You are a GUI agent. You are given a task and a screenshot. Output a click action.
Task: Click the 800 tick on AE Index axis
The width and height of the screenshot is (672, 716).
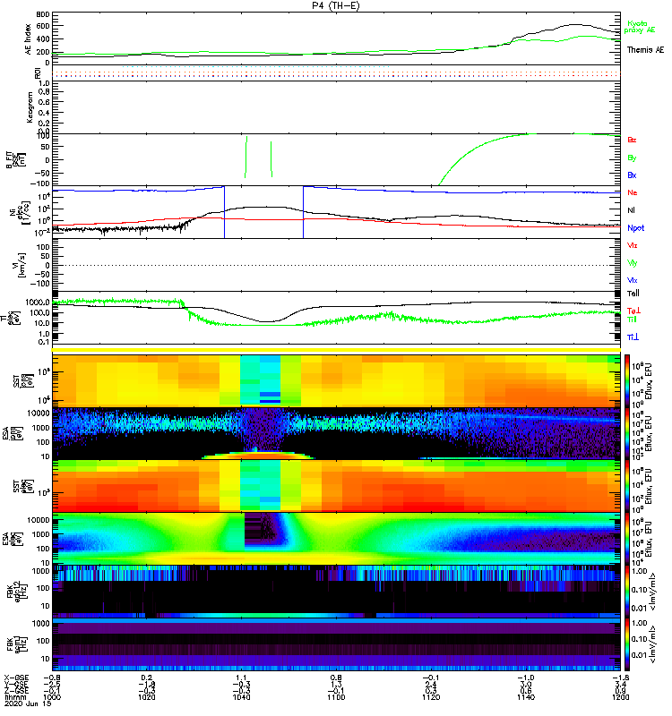pos(43,15)
